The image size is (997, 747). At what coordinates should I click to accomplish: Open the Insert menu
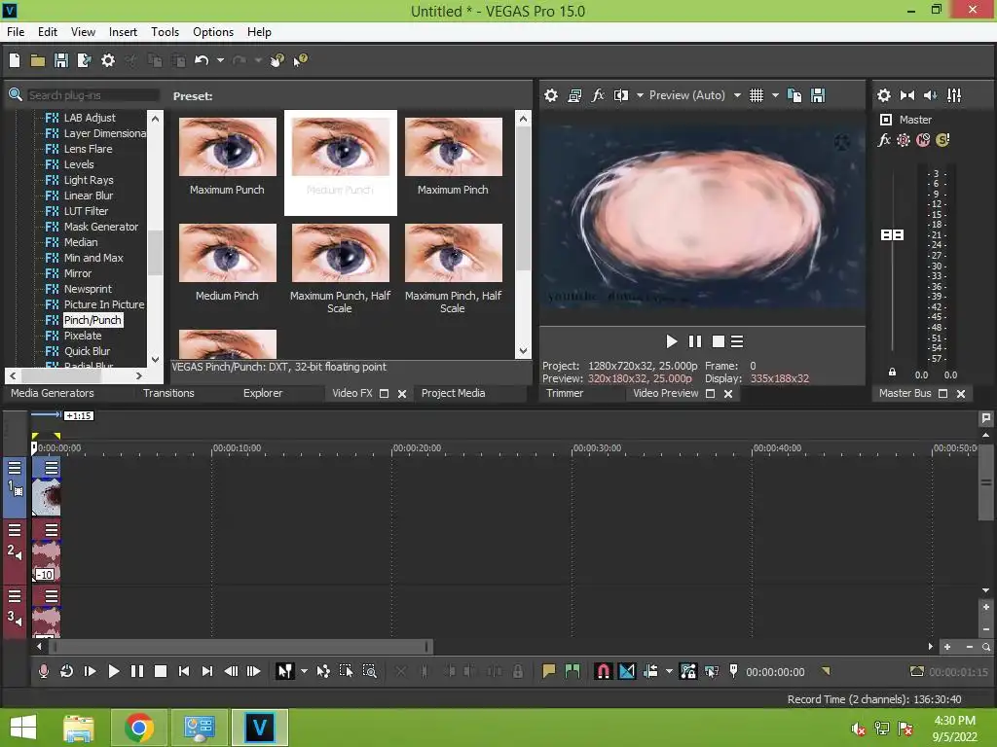click(x=123, y=32)
